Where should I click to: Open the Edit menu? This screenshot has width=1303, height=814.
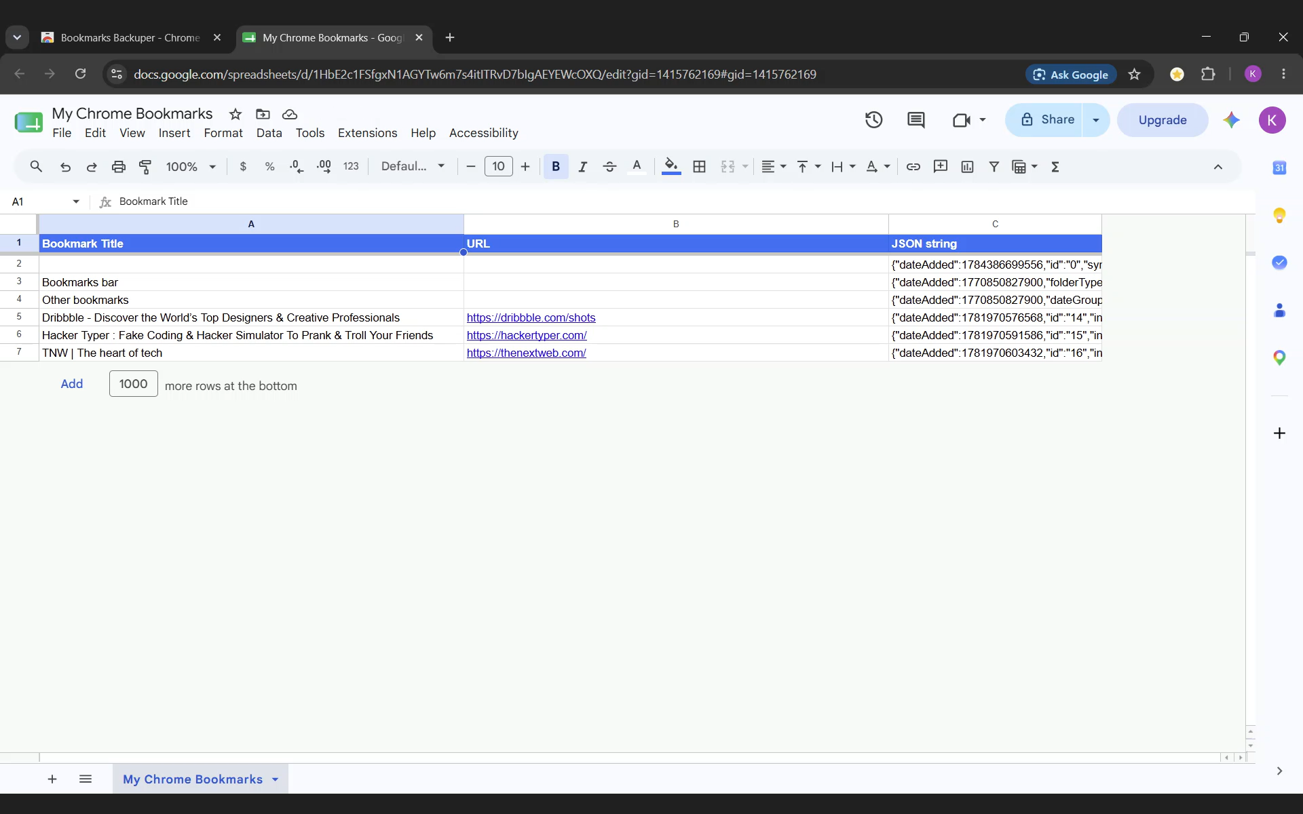tap(95, 133)
